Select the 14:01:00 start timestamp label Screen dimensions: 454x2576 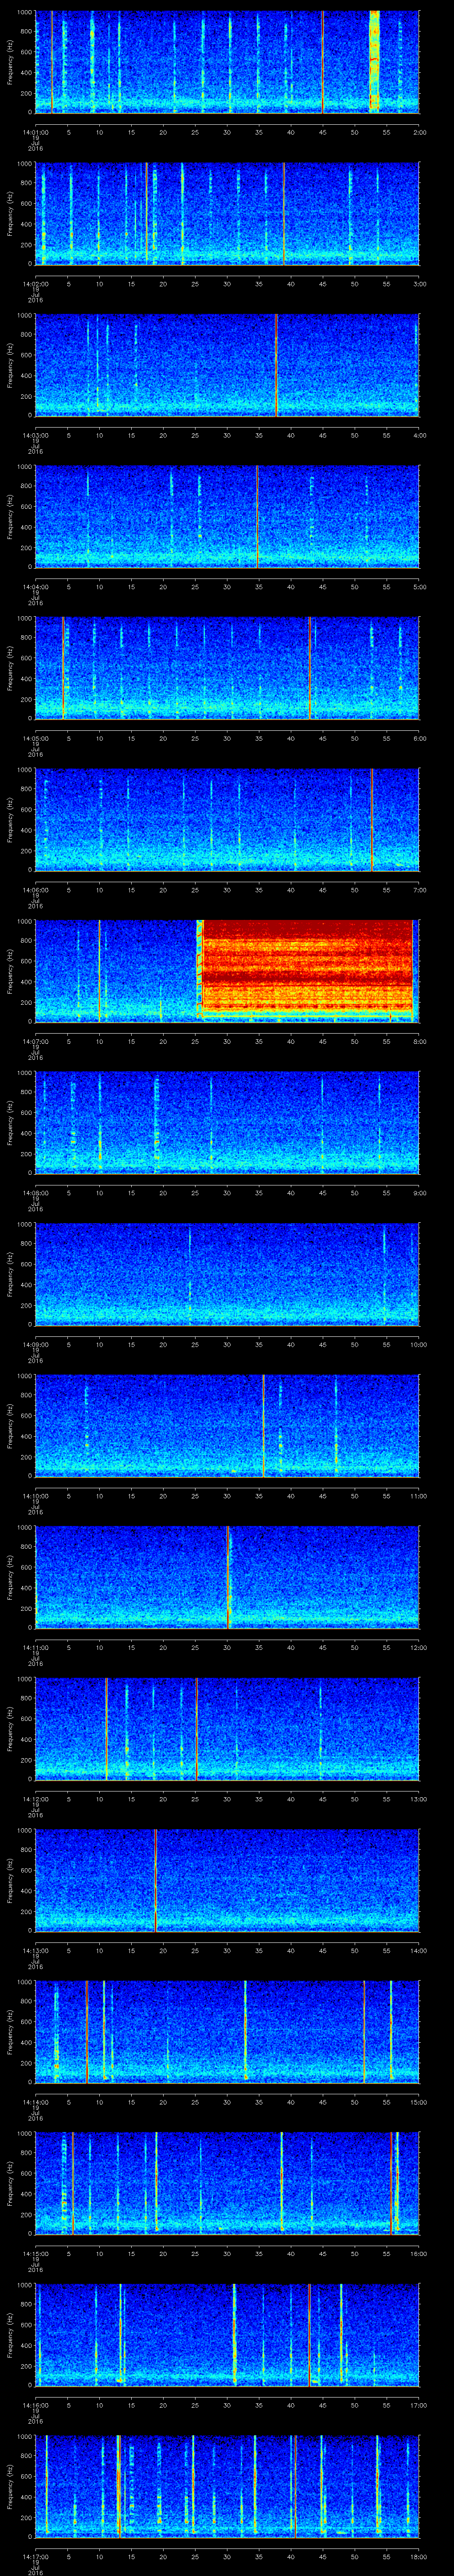tap(35, 131)
